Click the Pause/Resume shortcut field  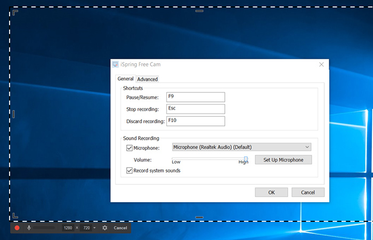(195, 97)
